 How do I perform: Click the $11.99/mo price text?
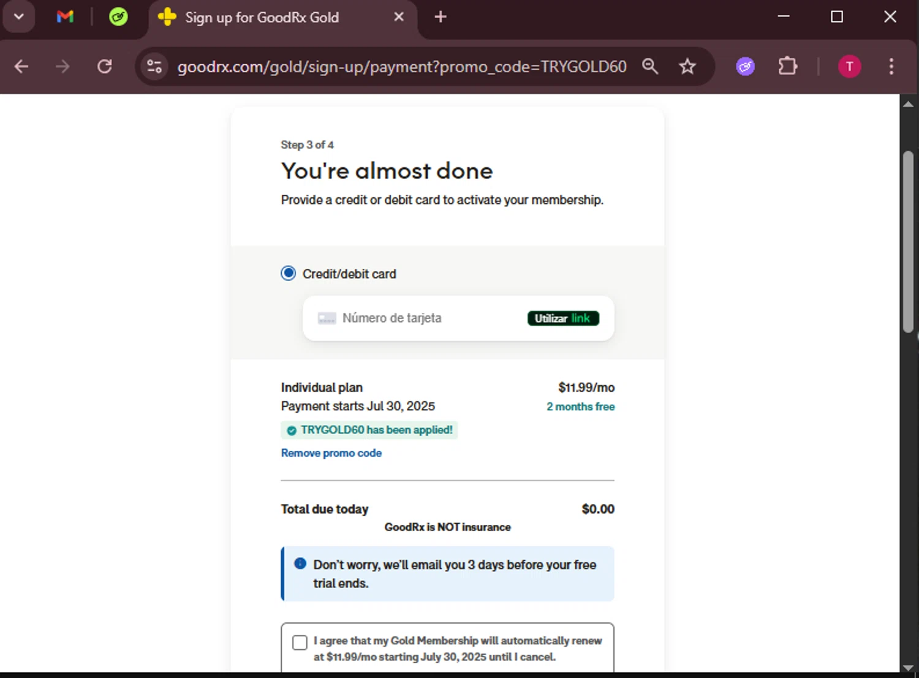coord(586,388)
